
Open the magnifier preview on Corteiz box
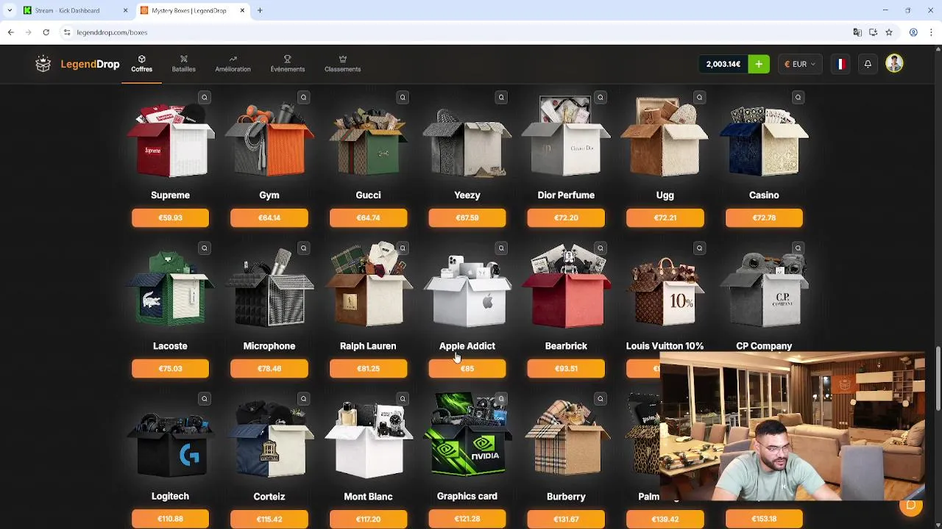[x=303, y=398]
